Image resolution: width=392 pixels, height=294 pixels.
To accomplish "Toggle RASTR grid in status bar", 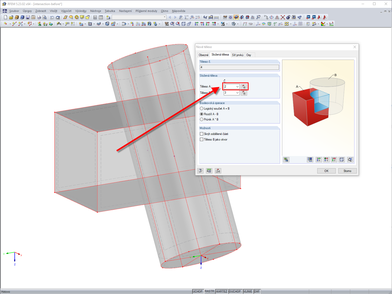I will (x=209, y=291).
